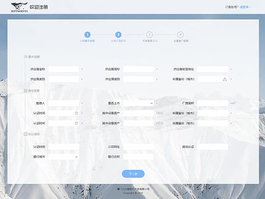
Task: Select step 2 circle in the progress bar
Action: click(x=118, y=35)
